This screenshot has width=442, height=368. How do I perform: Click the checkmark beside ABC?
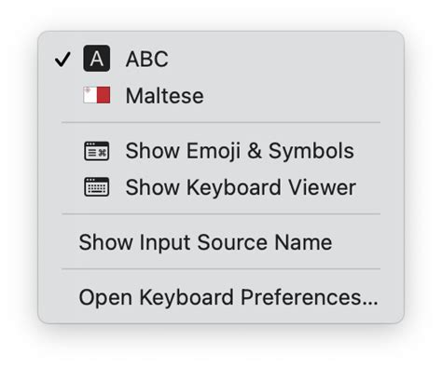(62, 59)
